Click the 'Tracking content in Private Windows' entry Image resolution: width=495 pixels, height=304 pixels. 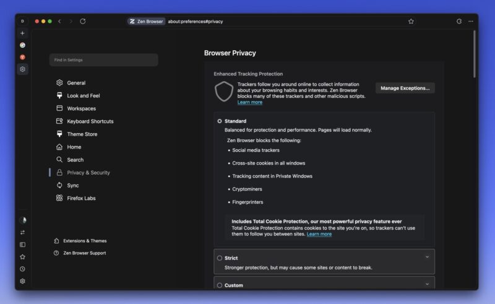click(x=272, y=176)
